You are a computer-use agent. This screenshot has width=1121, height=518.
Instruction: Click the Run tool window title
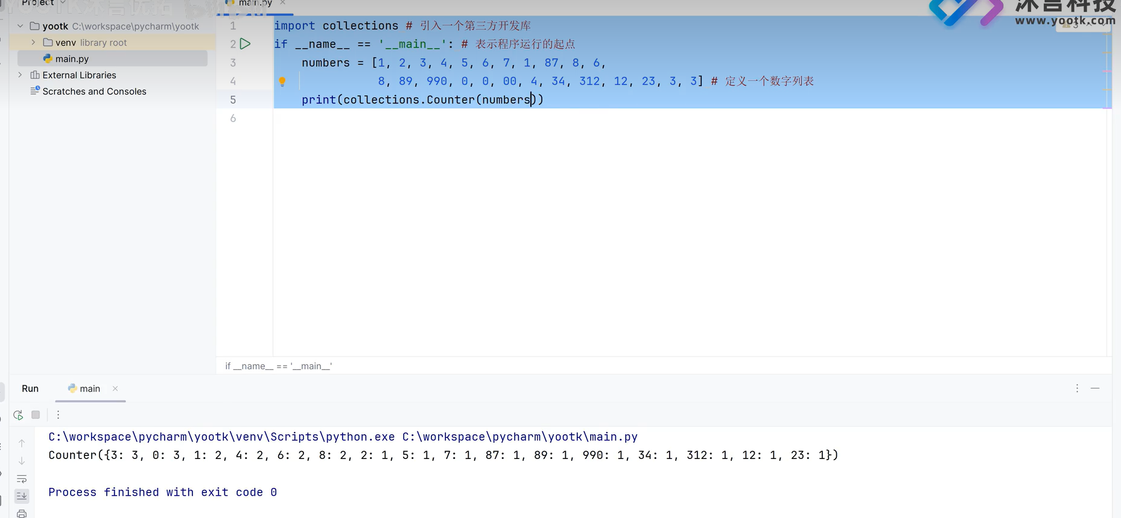click(30, 388)
